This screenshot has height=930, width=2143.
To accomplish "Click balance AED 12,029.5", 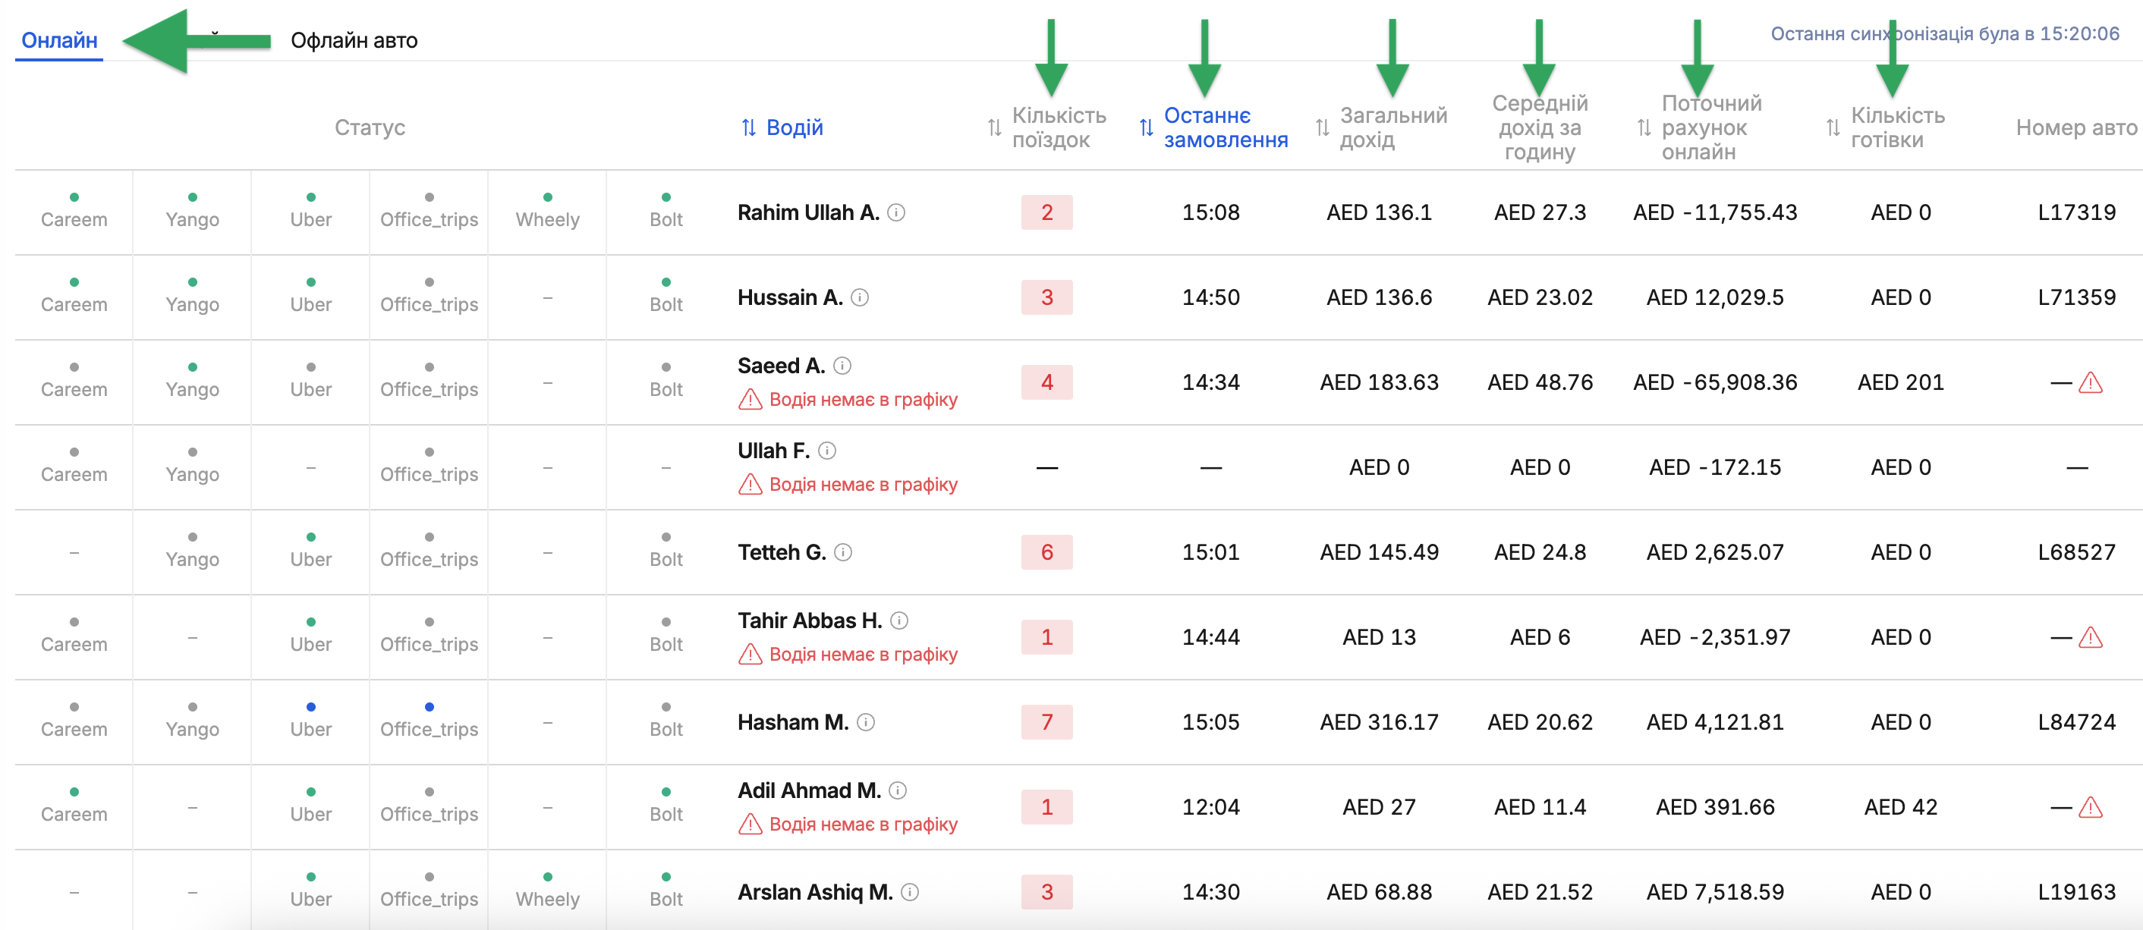I will 1714,298.
